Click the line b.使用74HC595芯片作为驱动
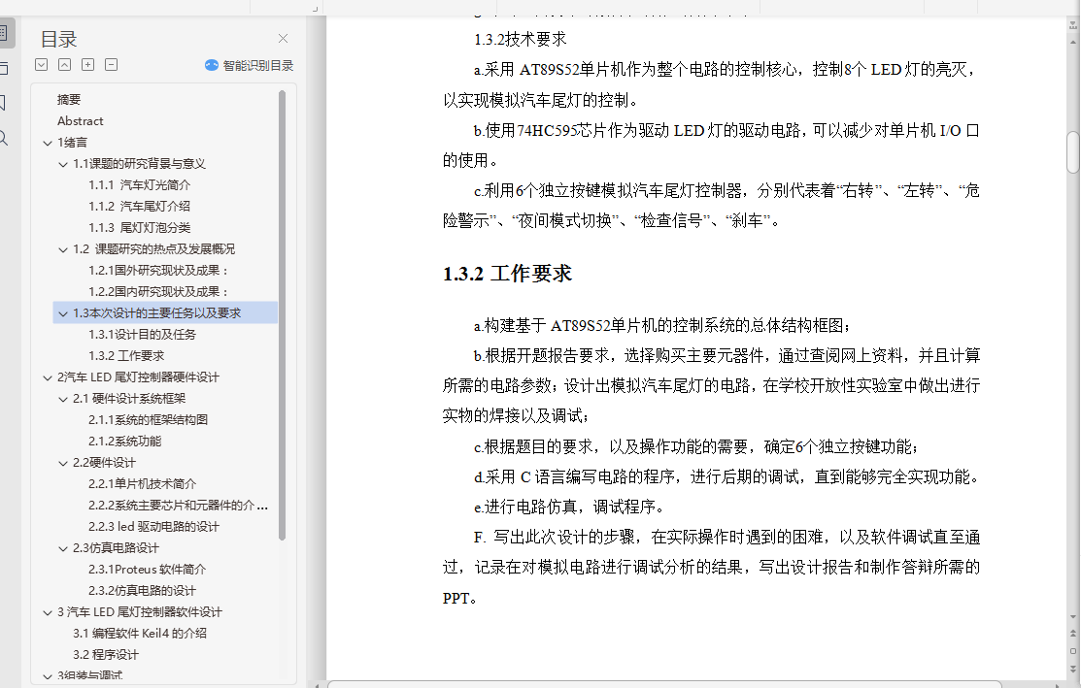The width and height of the screenshot is (1081, 688). pyautogui.click(x=726, y=130)
